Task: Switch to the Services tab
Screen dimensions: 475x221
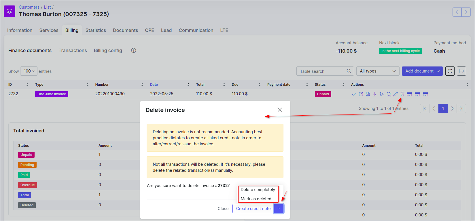Action: (x=49, y=30)
